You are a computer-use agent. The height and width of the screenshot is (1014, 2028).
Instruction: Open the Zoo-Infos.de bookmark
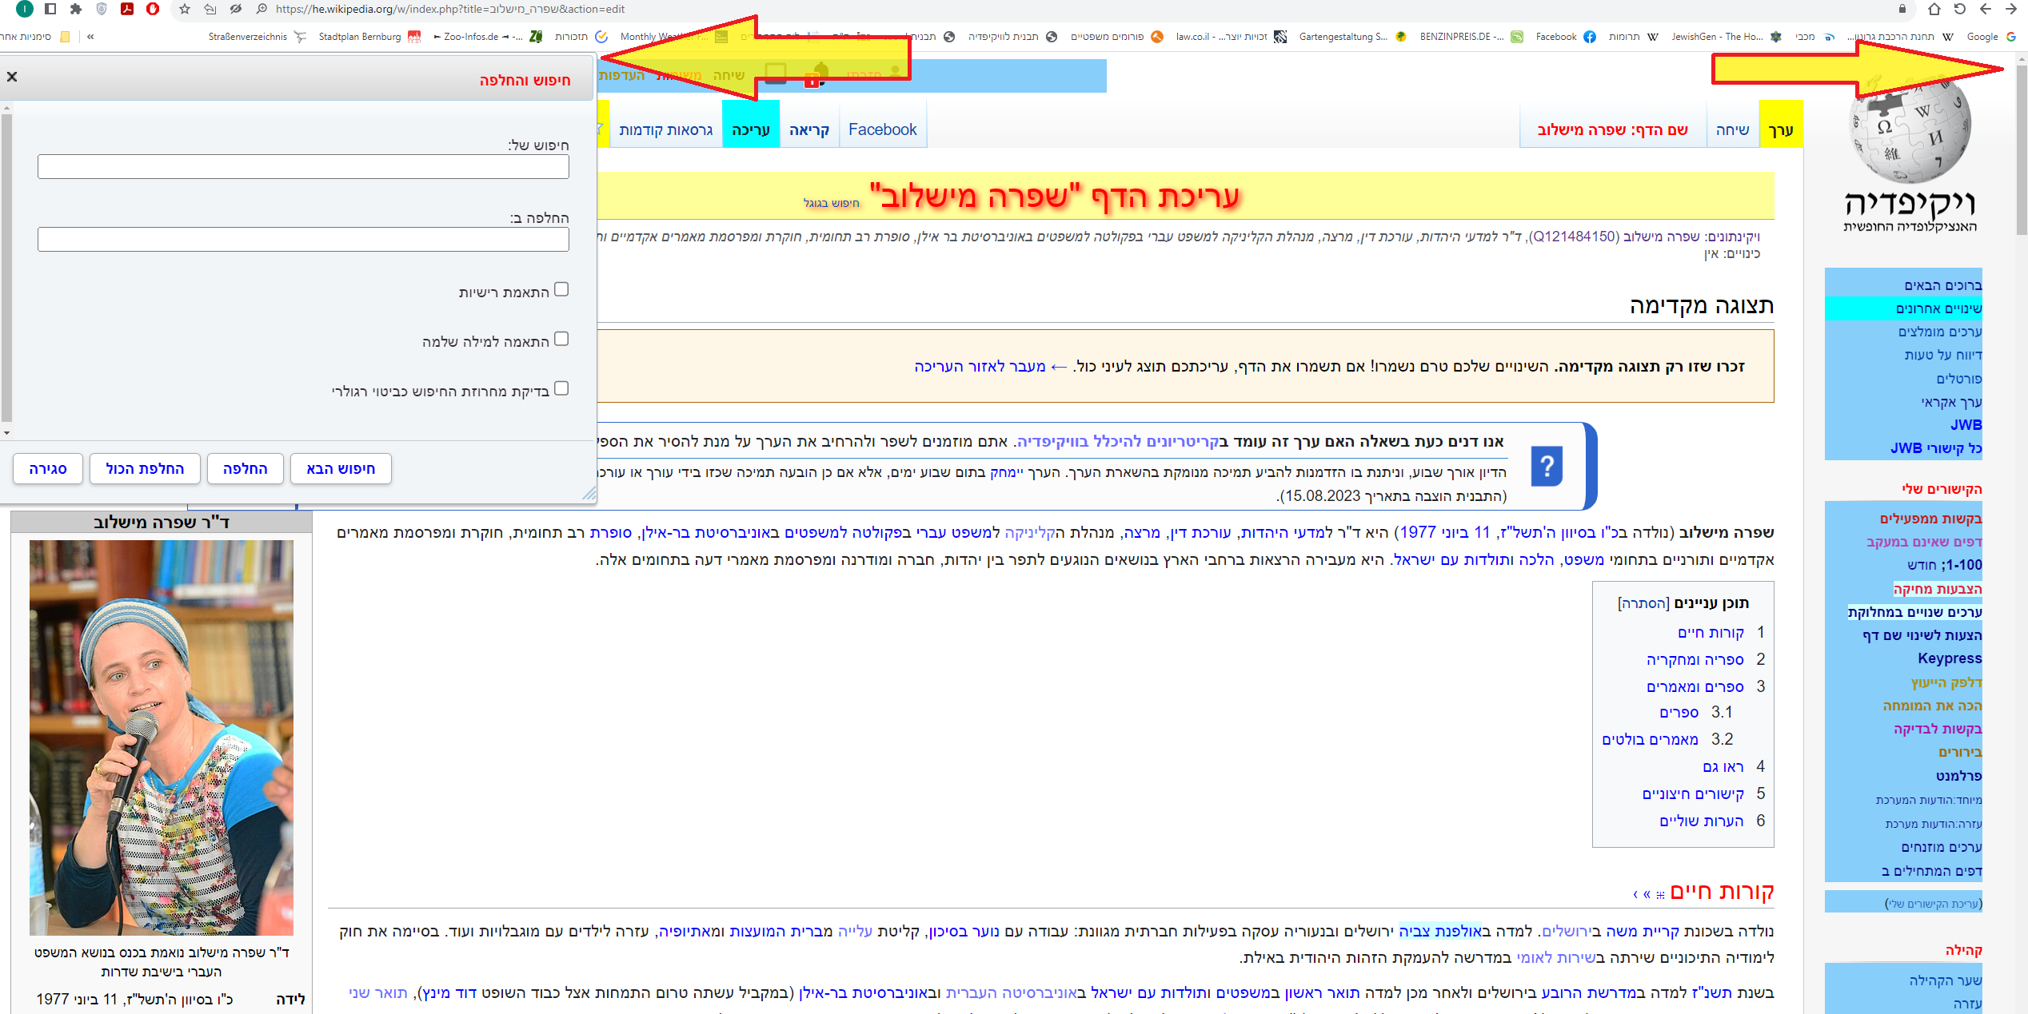pyautogui.click(x=488, y=37)
